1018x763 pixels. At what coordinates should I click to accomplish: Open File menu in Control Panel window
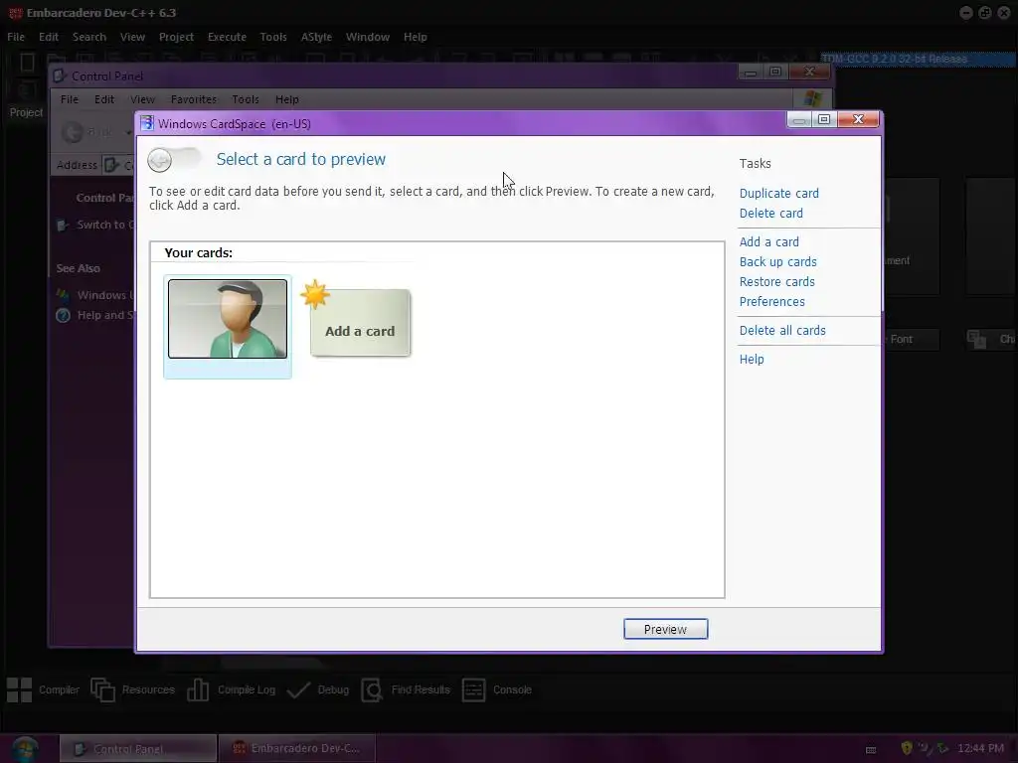[70, 99]
